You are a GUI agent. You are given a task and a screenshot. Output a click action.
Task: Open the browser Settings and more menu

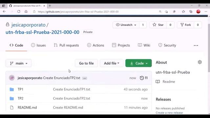[206, 12]
